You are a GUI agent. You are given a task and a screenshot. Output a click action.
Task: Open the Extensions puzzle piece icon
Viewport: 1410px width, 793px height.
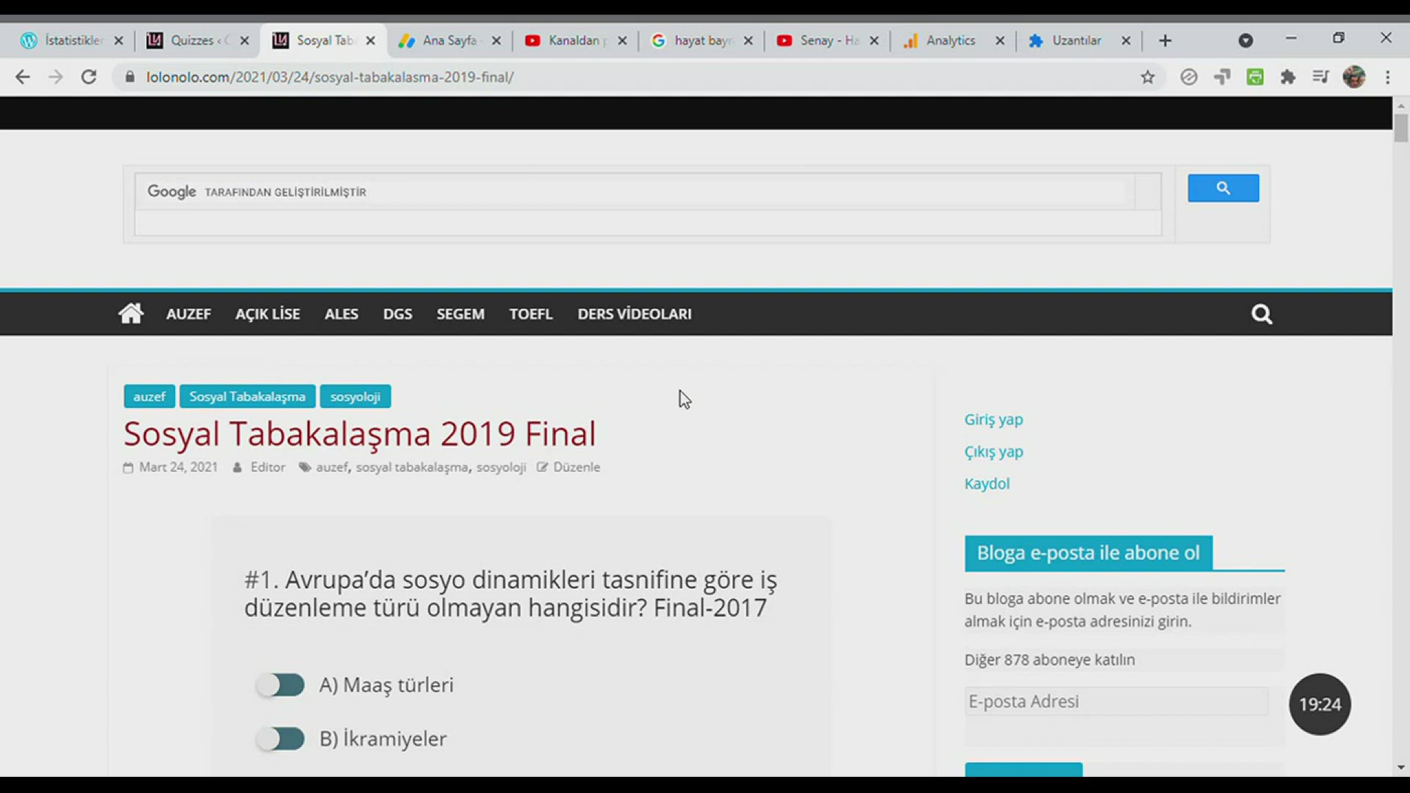click(1287, 77)
